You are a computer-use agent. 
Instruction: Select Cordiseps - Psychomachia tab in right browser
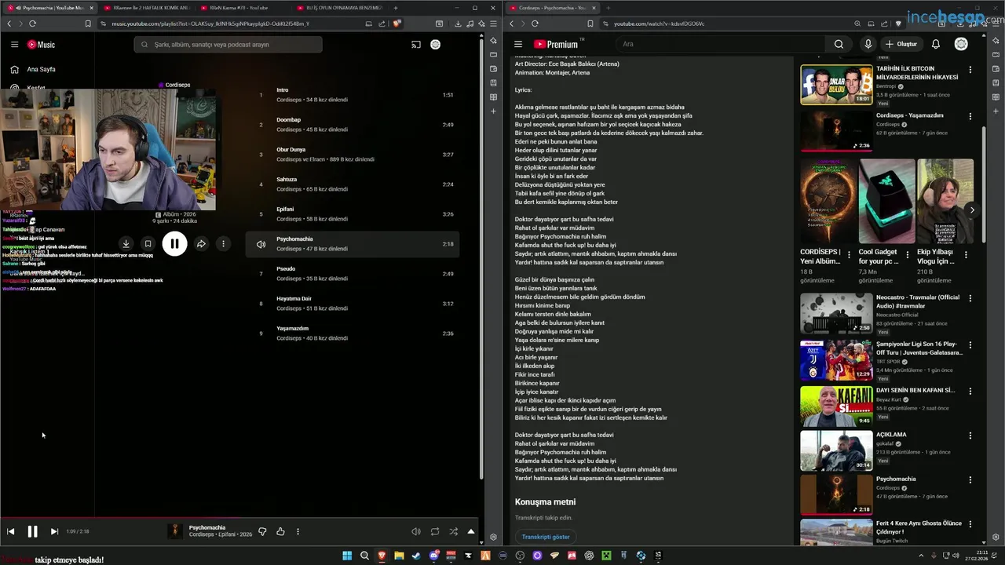553,8
